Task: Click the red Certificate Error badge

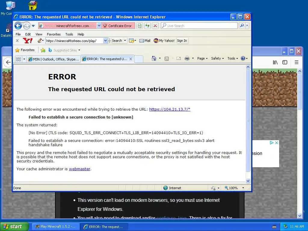Action: coord(118,26)
